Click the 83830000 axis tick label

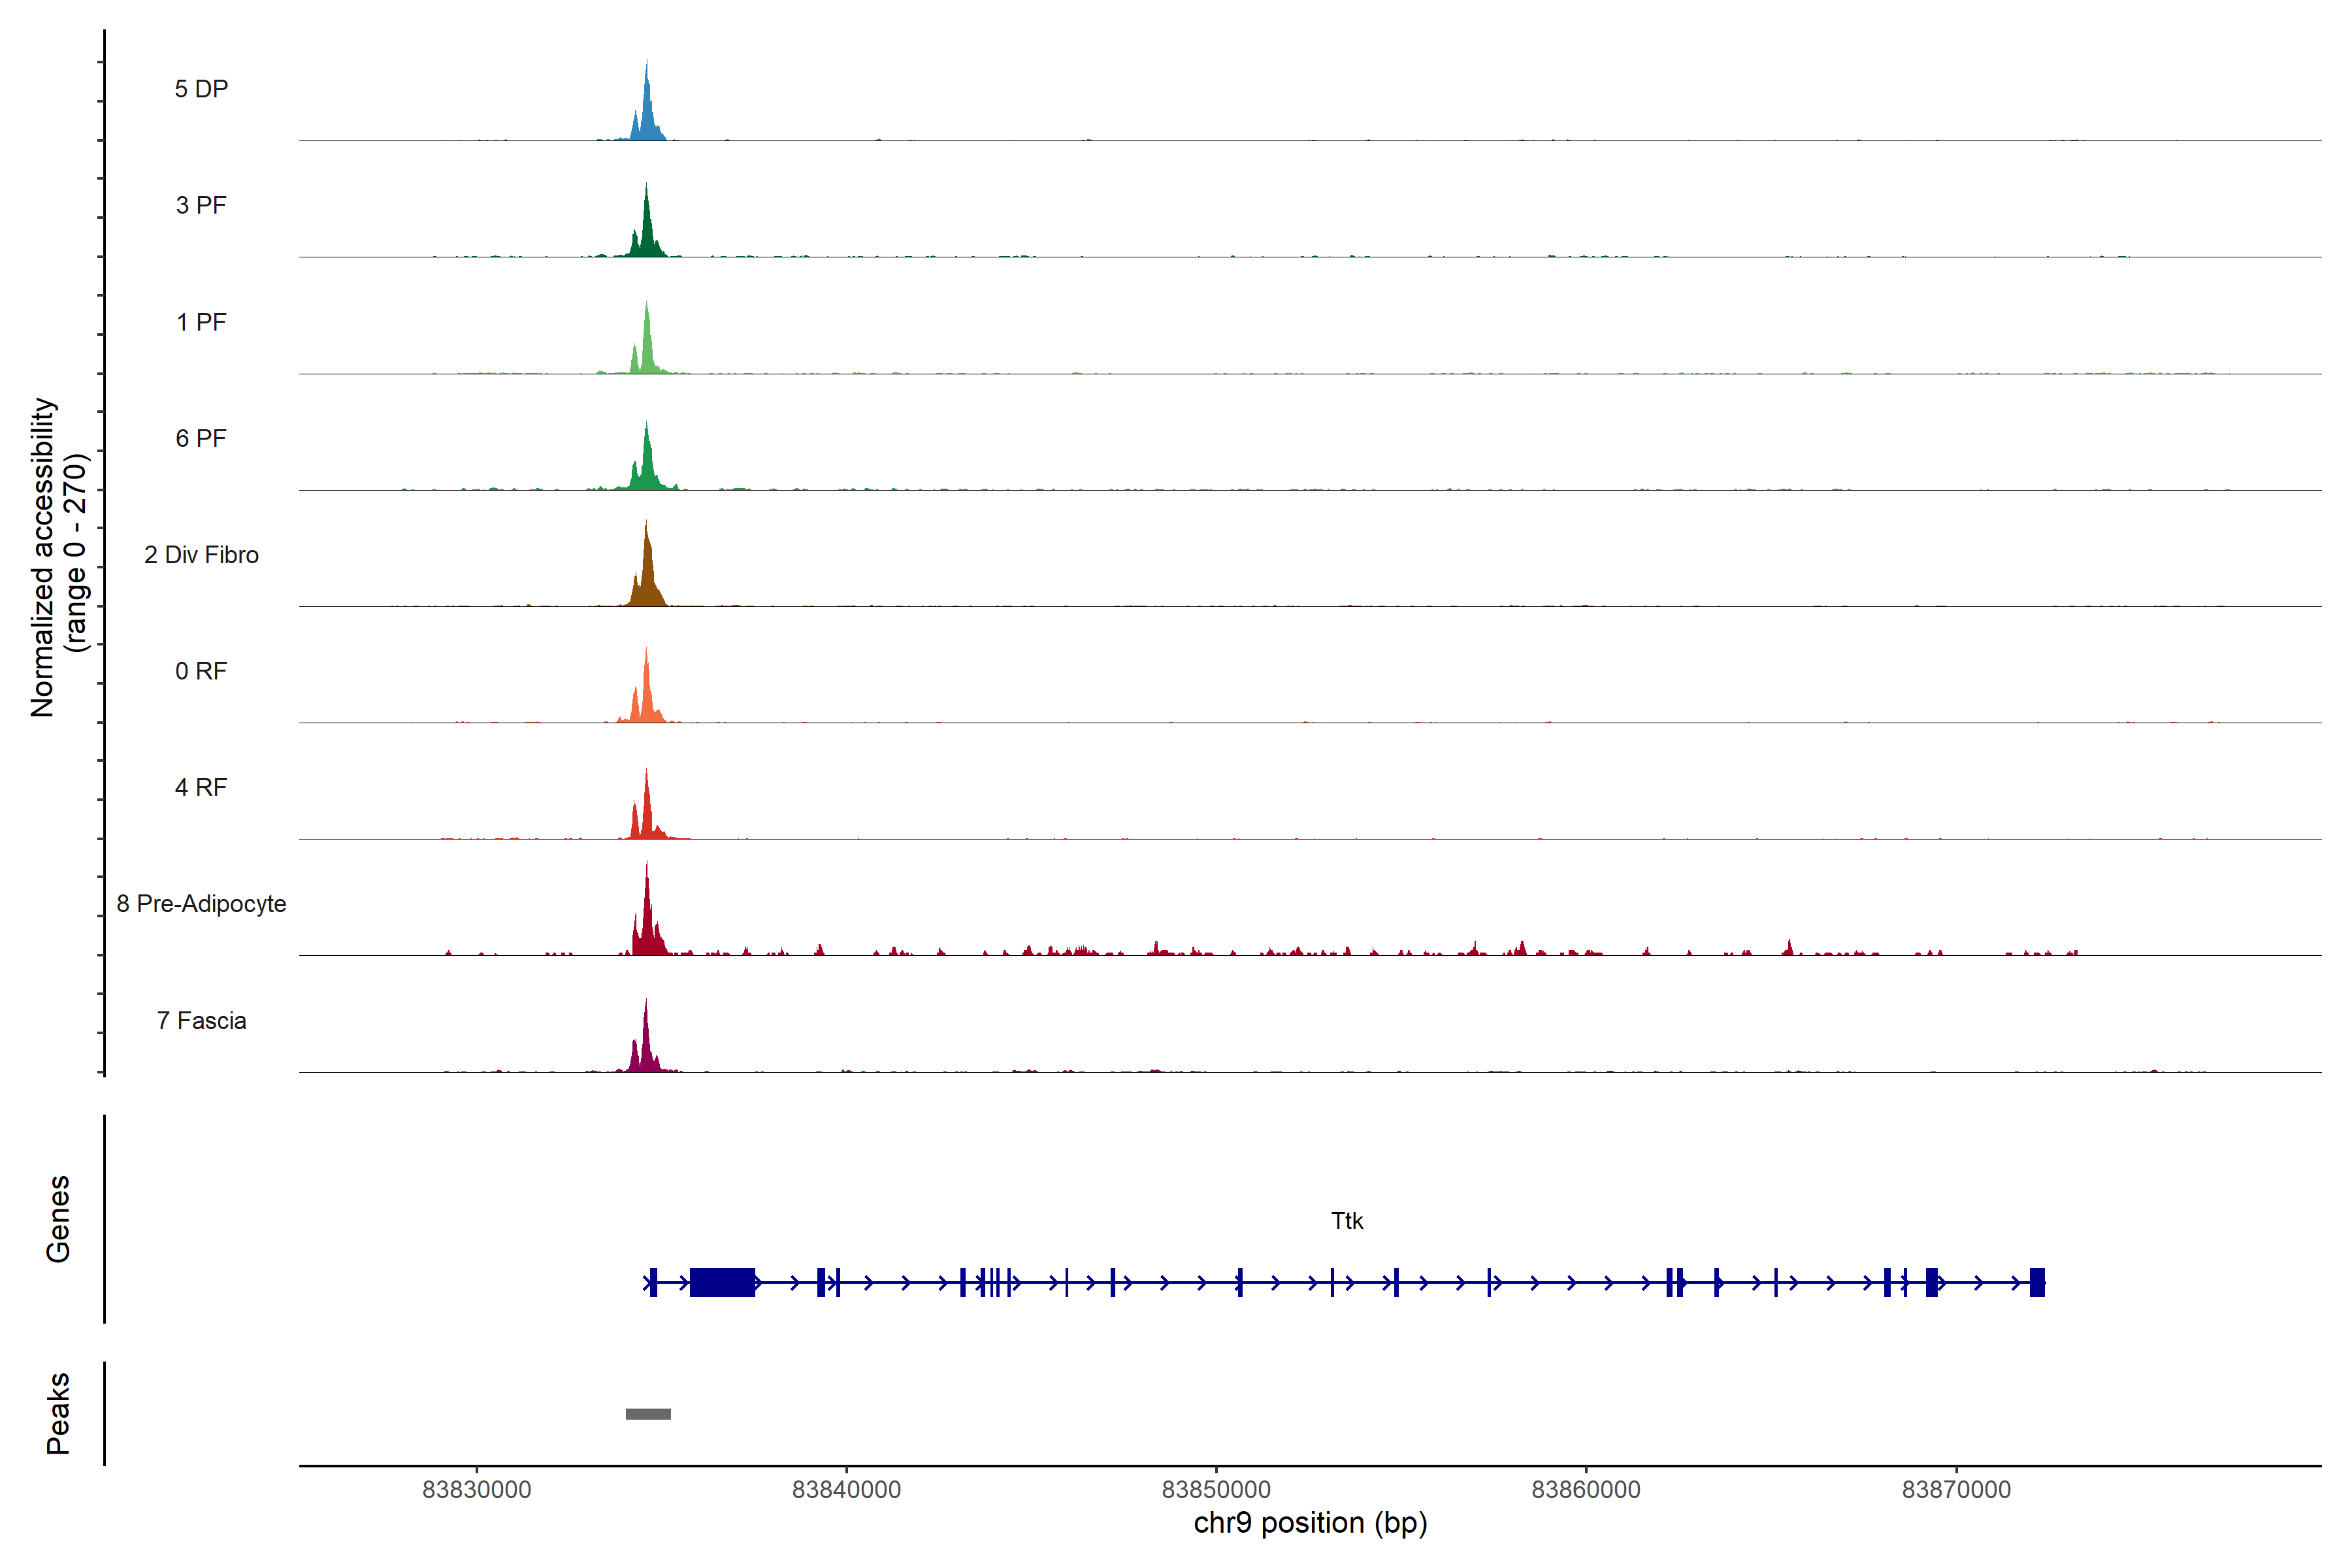click(476, 1489)
